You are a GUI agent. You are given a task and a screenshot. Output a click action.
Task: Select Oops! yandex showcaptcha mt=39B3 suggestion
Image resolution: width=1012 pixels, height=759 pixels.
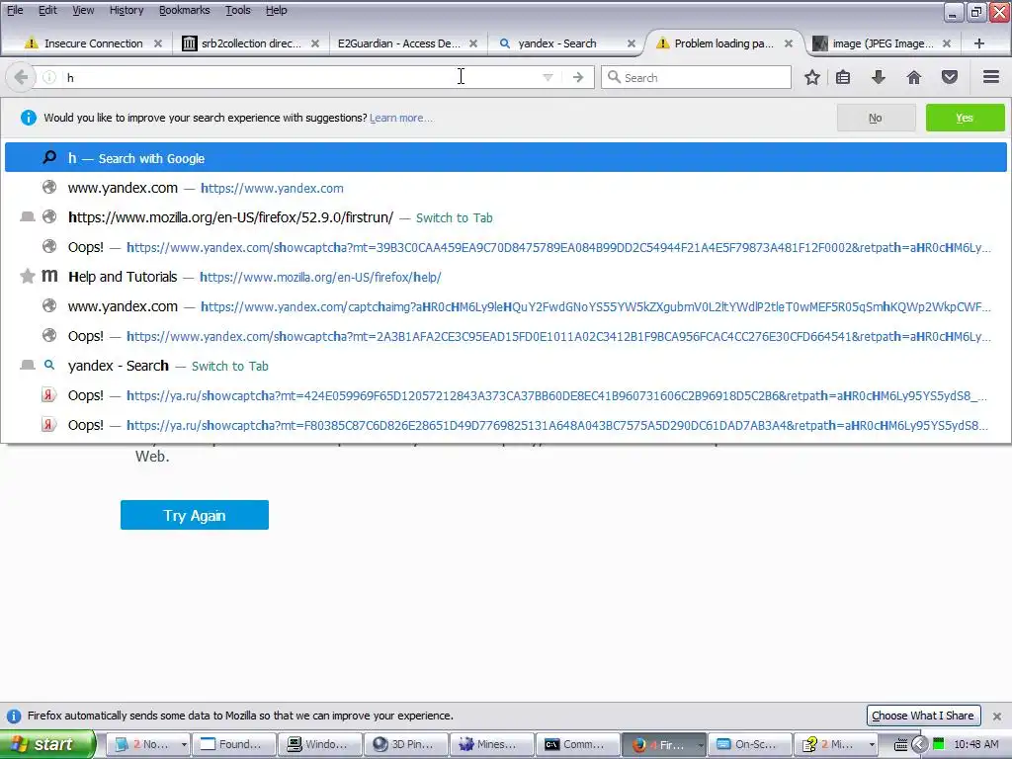[505, 247]
